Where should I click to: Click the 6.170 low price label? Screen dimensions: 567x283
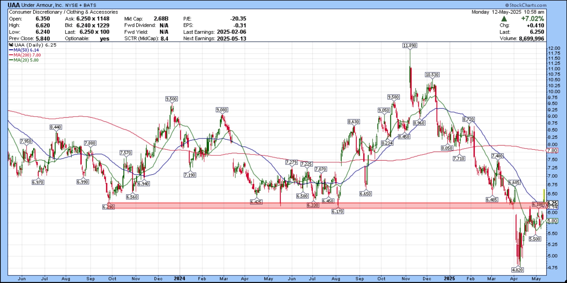(337, 211)
